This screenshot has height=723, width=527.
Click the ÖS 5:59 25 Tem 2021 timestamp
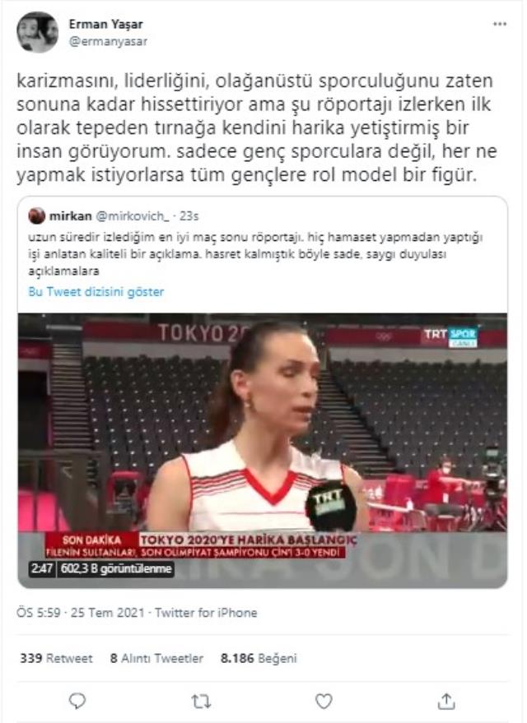[x=81, y=612]
